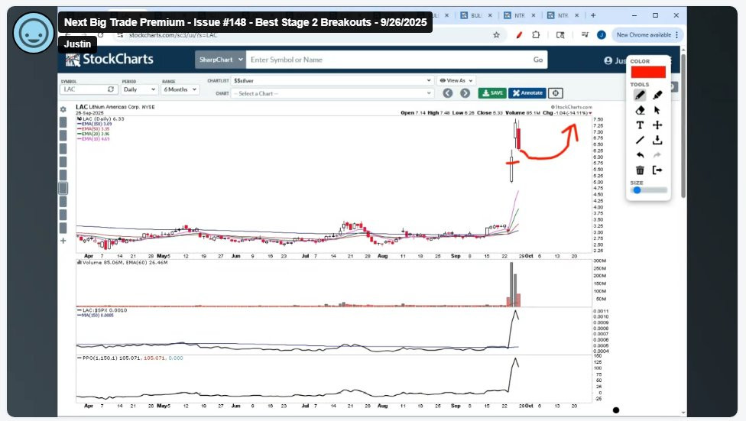
Task: Click the green SAVE button
Action: tap(492, 93)
